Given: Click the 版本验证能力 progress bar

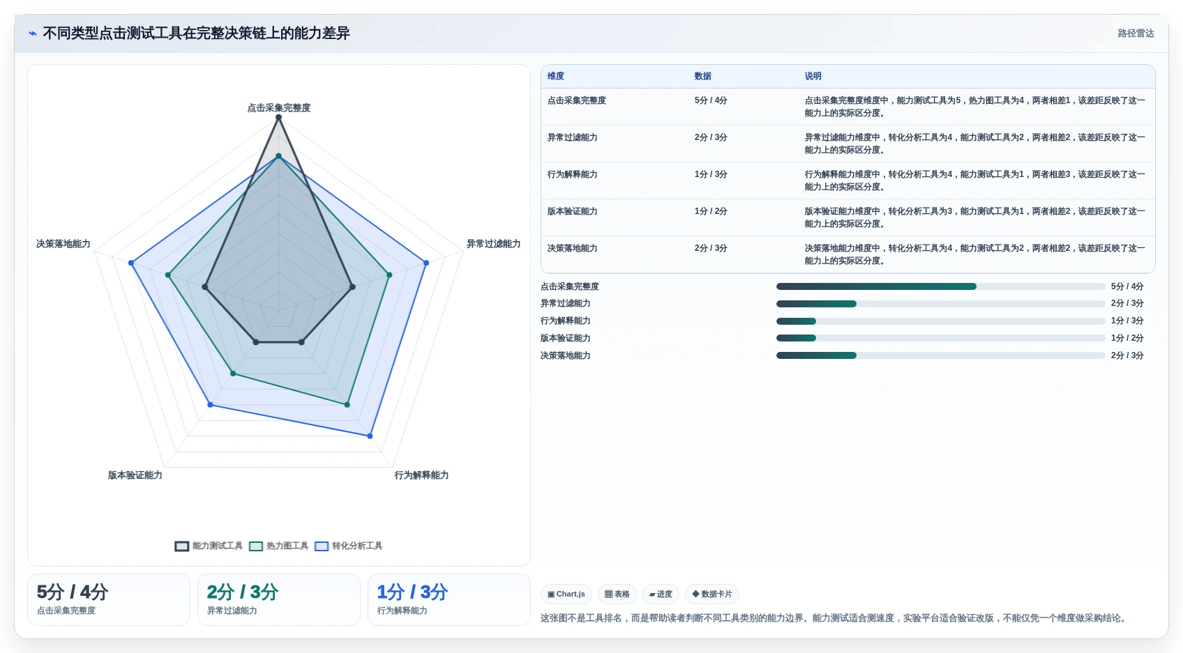Looking at the screenshot, I should pyautogui.click(x=940, y=338).
